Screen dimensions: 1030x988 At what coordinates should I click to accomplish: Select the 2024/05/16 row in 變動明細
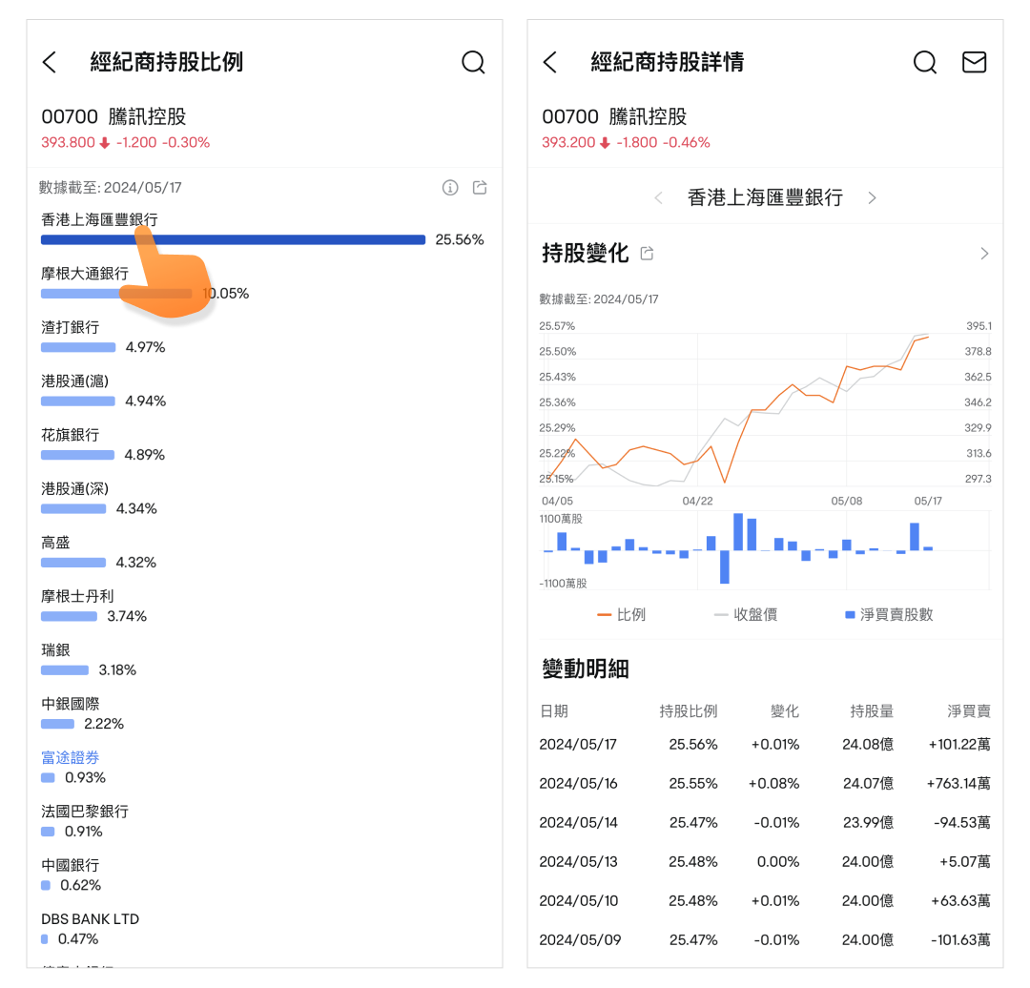point(764,784)
